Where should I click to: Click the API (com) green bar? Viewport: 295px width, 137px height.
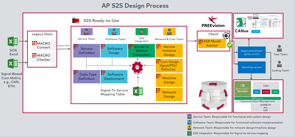pyautogui.click(x=258, y=98)
